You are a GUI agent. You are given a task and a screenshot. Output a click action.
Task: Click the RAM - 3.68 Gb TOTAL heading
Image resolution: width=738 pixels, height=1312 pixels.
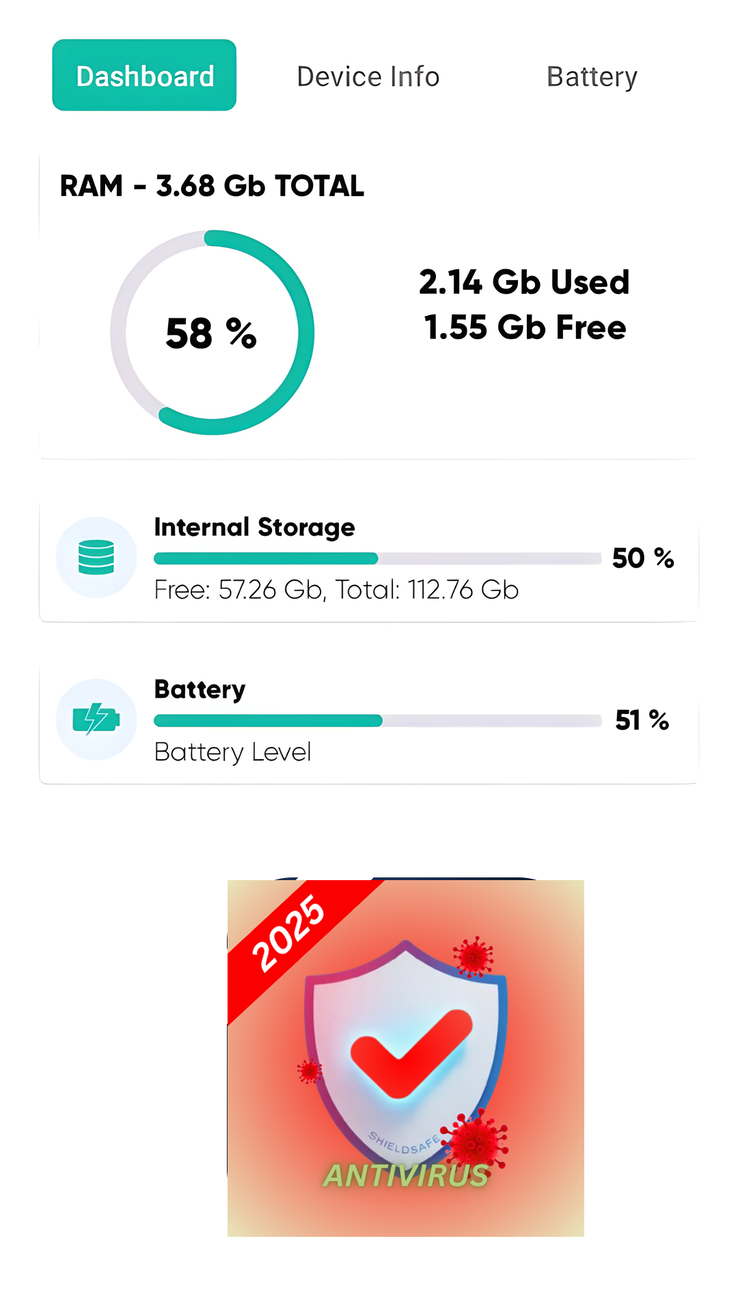tap(212, 186)
